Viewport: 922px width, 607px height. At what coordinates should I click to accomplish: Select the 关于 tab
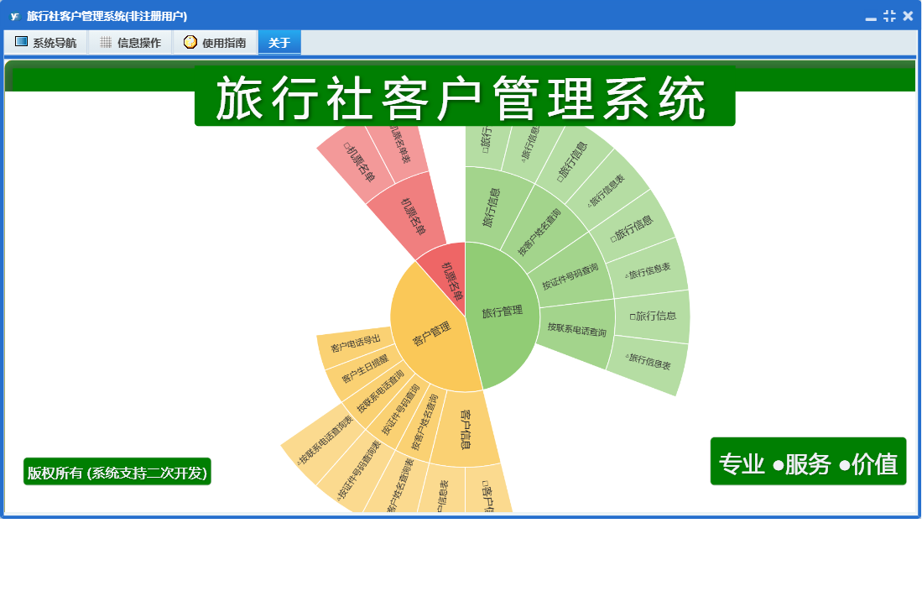[279, 42]
